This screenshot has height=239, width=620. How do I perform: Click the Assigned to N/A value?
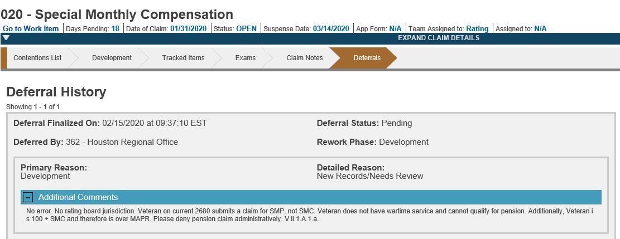pyautogui.click(x=540, y=28)
